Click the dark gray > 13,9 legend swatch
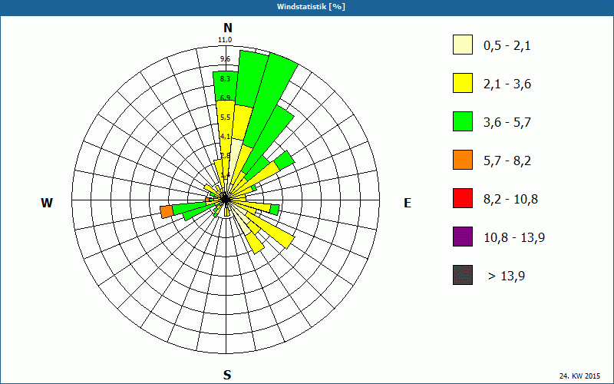614x384 pixels. pyautogui.click(x=463, y=275)
